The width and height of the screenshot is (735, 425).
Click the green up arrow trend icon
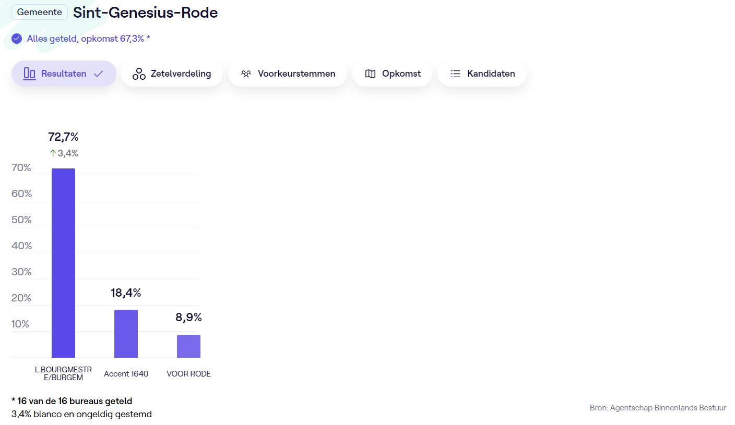[53, 153]
